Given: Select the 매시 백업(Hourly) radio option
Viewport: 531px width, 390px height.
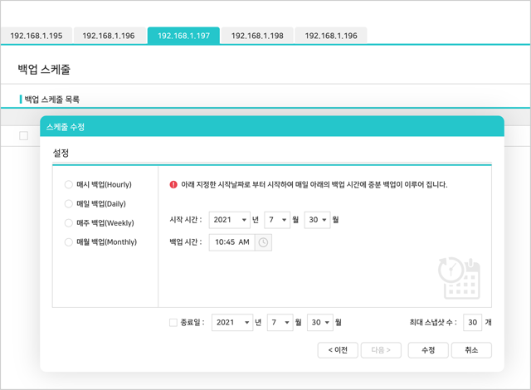Looking at the screenshot, I should pyautogui.click(x=69, y=185).
